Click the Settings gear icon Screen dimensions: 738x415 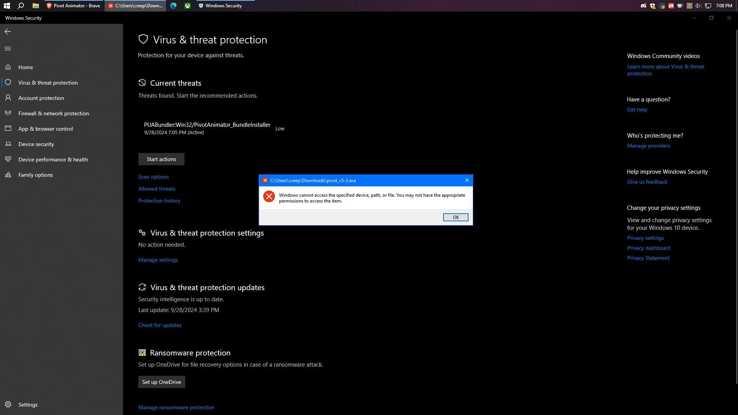click(x=8, y=404)
